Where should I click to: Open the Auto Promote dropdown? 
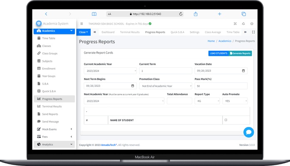[235, 101]
